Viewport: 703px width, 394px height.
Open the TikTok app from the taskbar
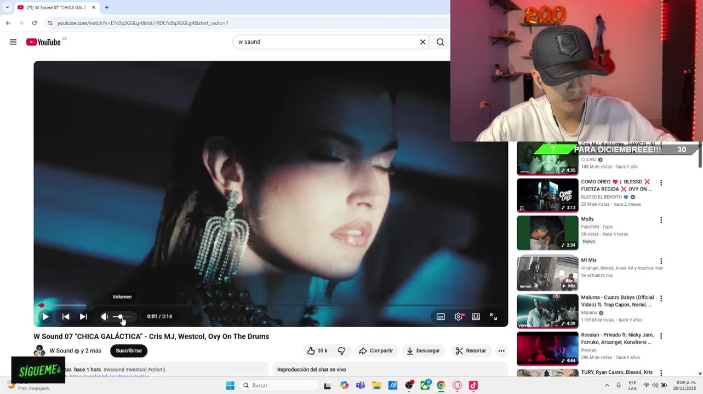click(473, 385)
